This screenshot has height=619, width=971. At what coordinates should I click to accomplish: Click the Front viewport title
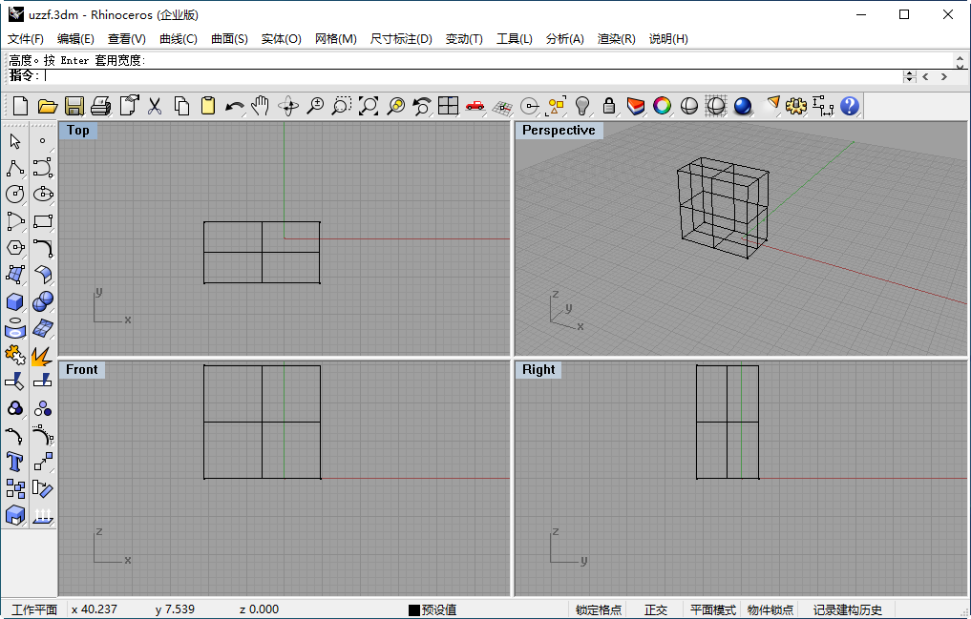coord(82,370)
